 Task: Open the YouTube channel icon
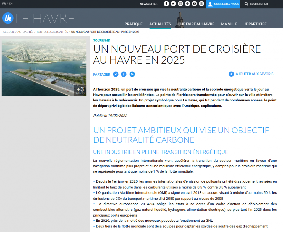click(x=195, y=4)
